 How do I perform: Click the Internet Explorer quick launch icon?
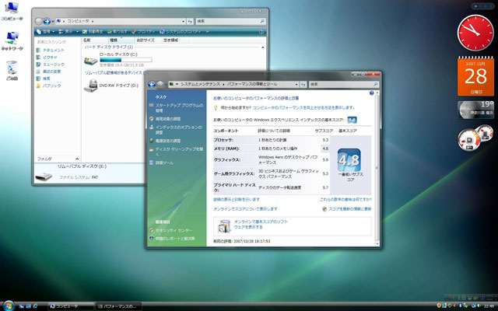pyautogui.click(x=35, y=306)
